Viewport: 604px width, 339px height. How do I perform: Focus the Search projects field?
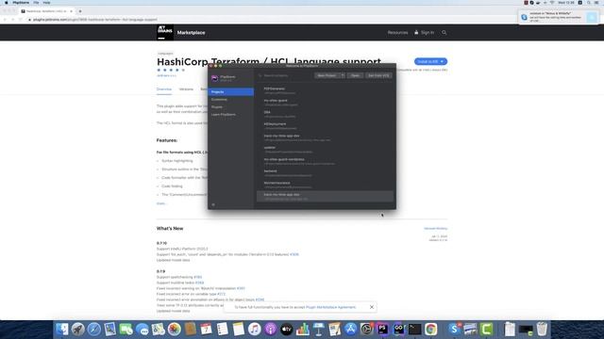pos(285,75)
